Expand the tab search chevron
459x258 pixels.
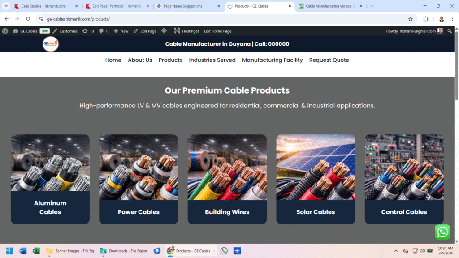[x=6, y=6]
